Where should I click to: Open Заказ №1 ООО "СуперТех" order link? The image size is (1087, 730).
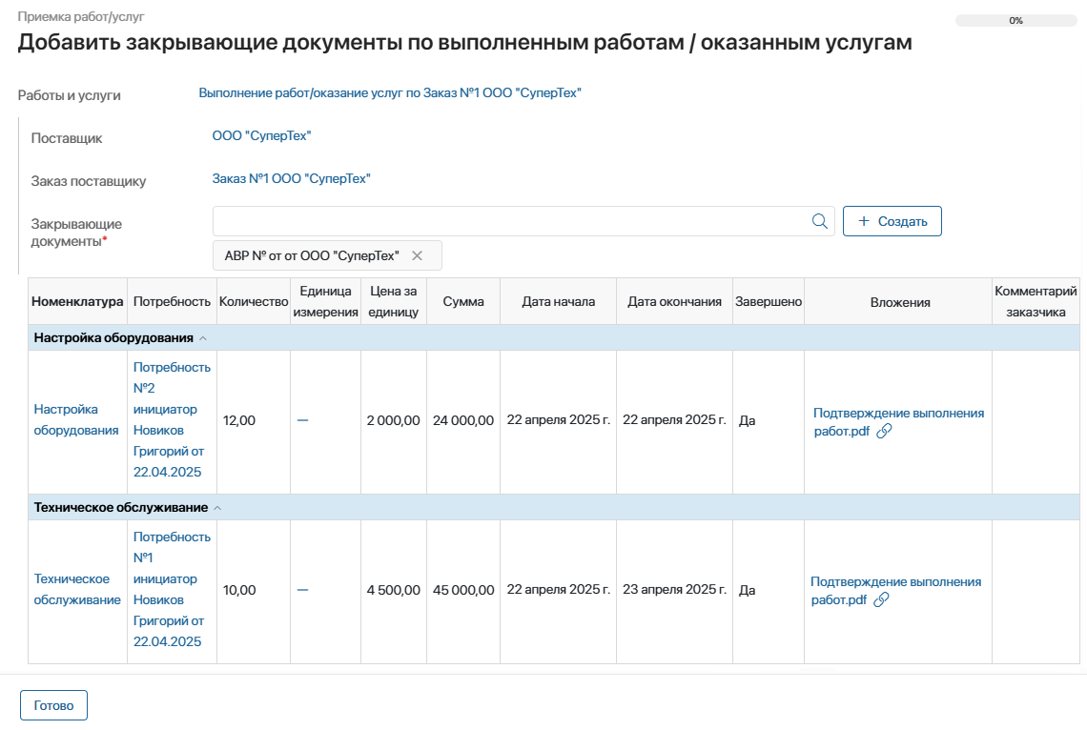291,178
